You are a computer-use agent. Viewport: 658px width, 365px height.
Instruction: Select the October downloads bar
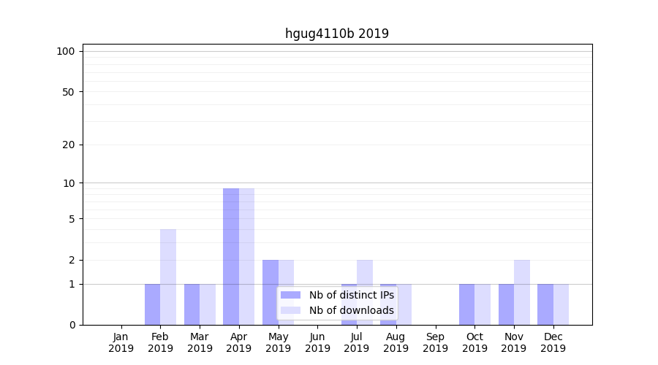(483, 304)
